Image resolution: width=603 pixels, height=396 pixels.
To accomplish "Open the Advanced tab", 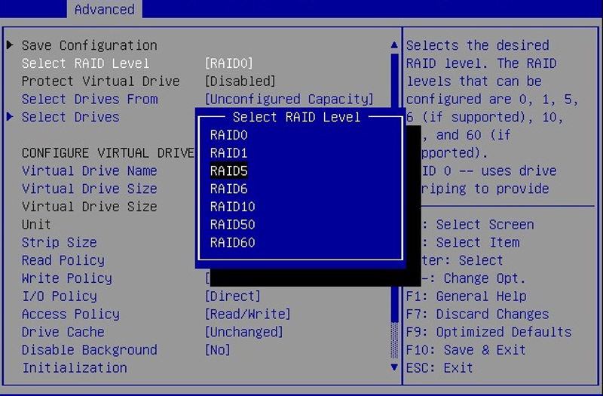I will coord(105,9).
